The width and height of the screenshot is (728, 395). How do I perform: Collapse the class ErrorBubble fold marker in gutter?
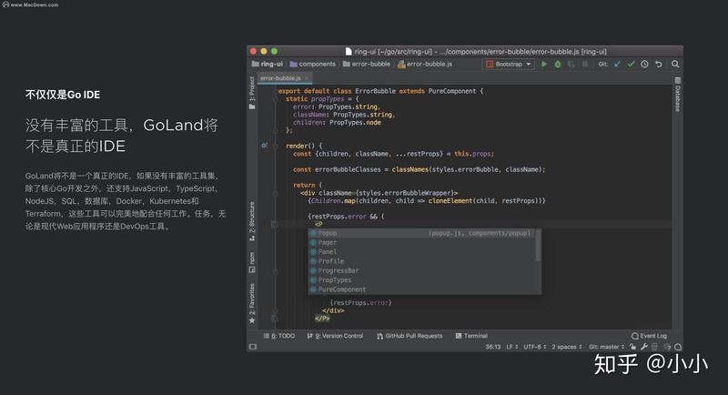[x=276, y=91]
